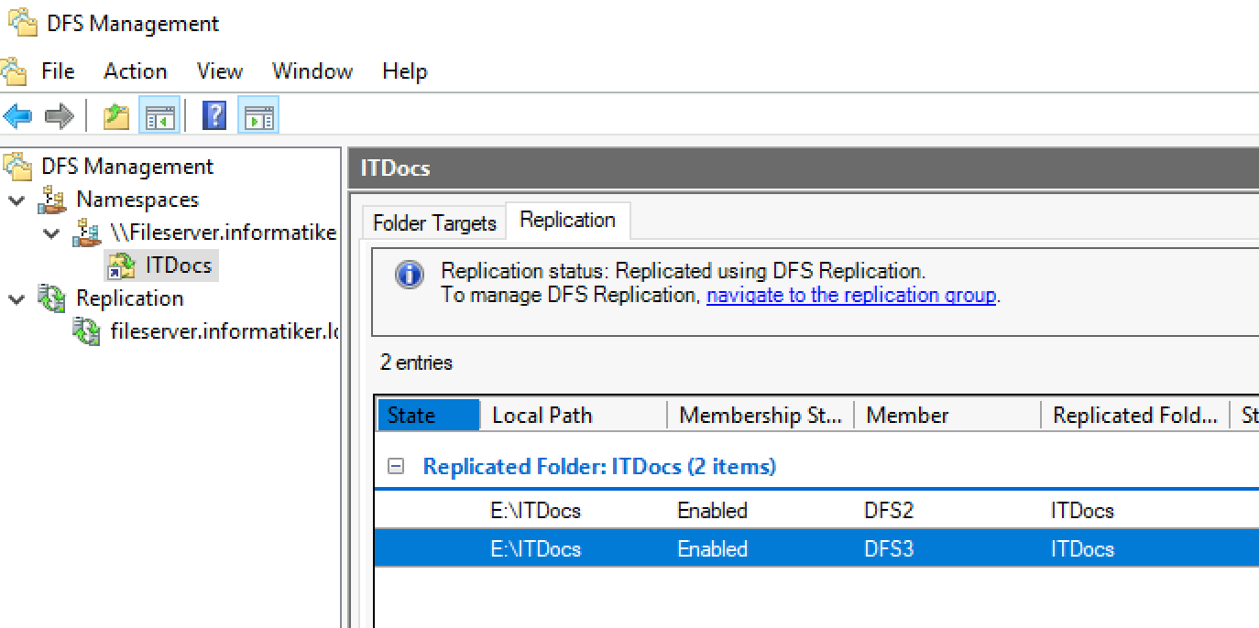Open the Action menu
This screenshot has height=628, width=1259.
click(136, 70)
